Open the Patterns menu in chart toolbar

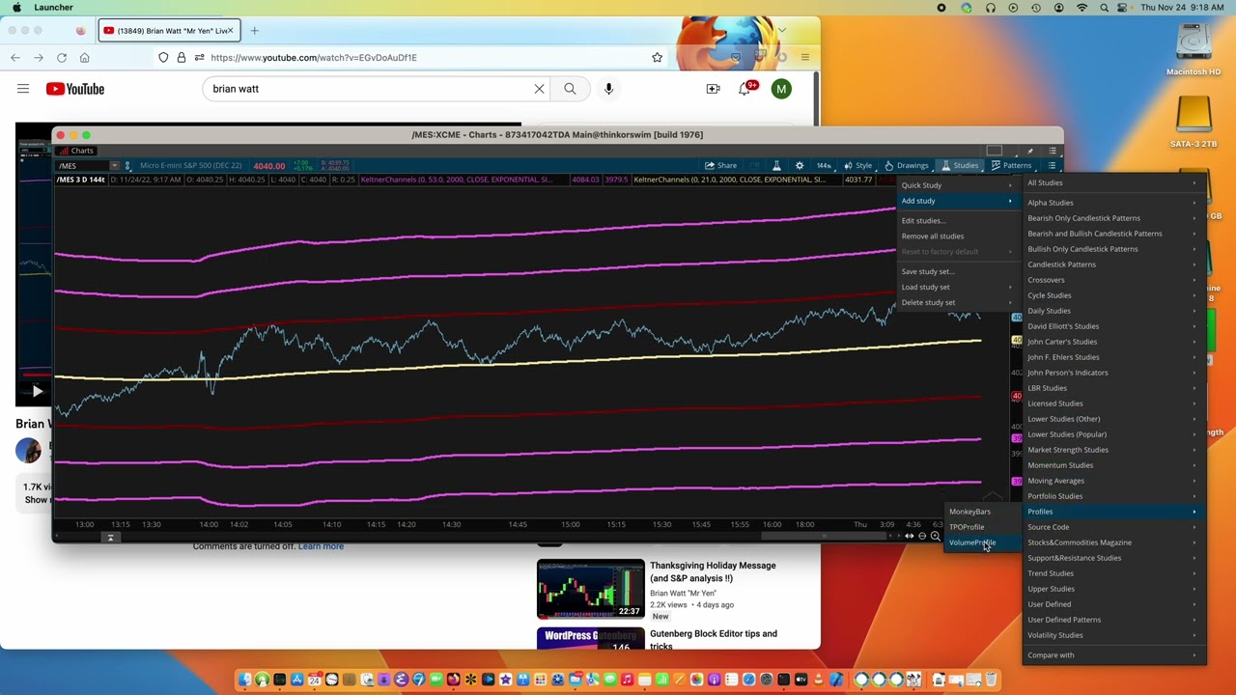pos(1011,165)
